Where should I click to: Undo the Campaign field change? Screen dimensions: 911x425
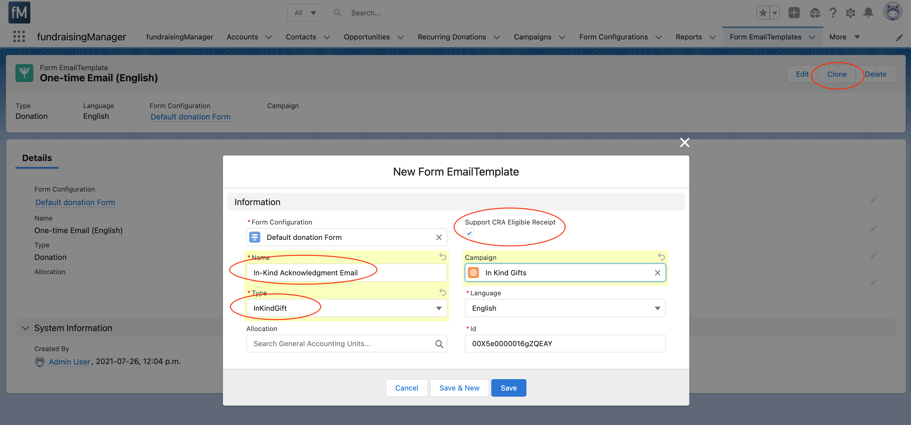[661, 257]
